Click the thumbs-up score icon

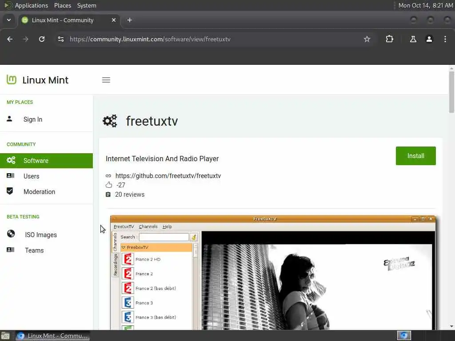click(109, 185)
